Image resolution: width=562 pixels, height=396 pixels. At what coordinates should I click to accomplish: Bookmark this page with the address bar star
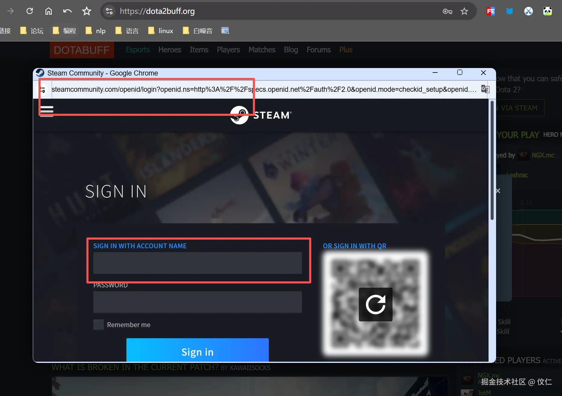click(464, 11)
